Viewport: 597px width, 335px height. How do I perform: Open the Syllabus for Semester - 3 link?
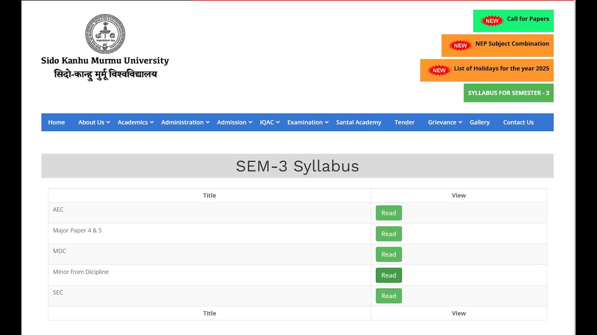(508, 93)
